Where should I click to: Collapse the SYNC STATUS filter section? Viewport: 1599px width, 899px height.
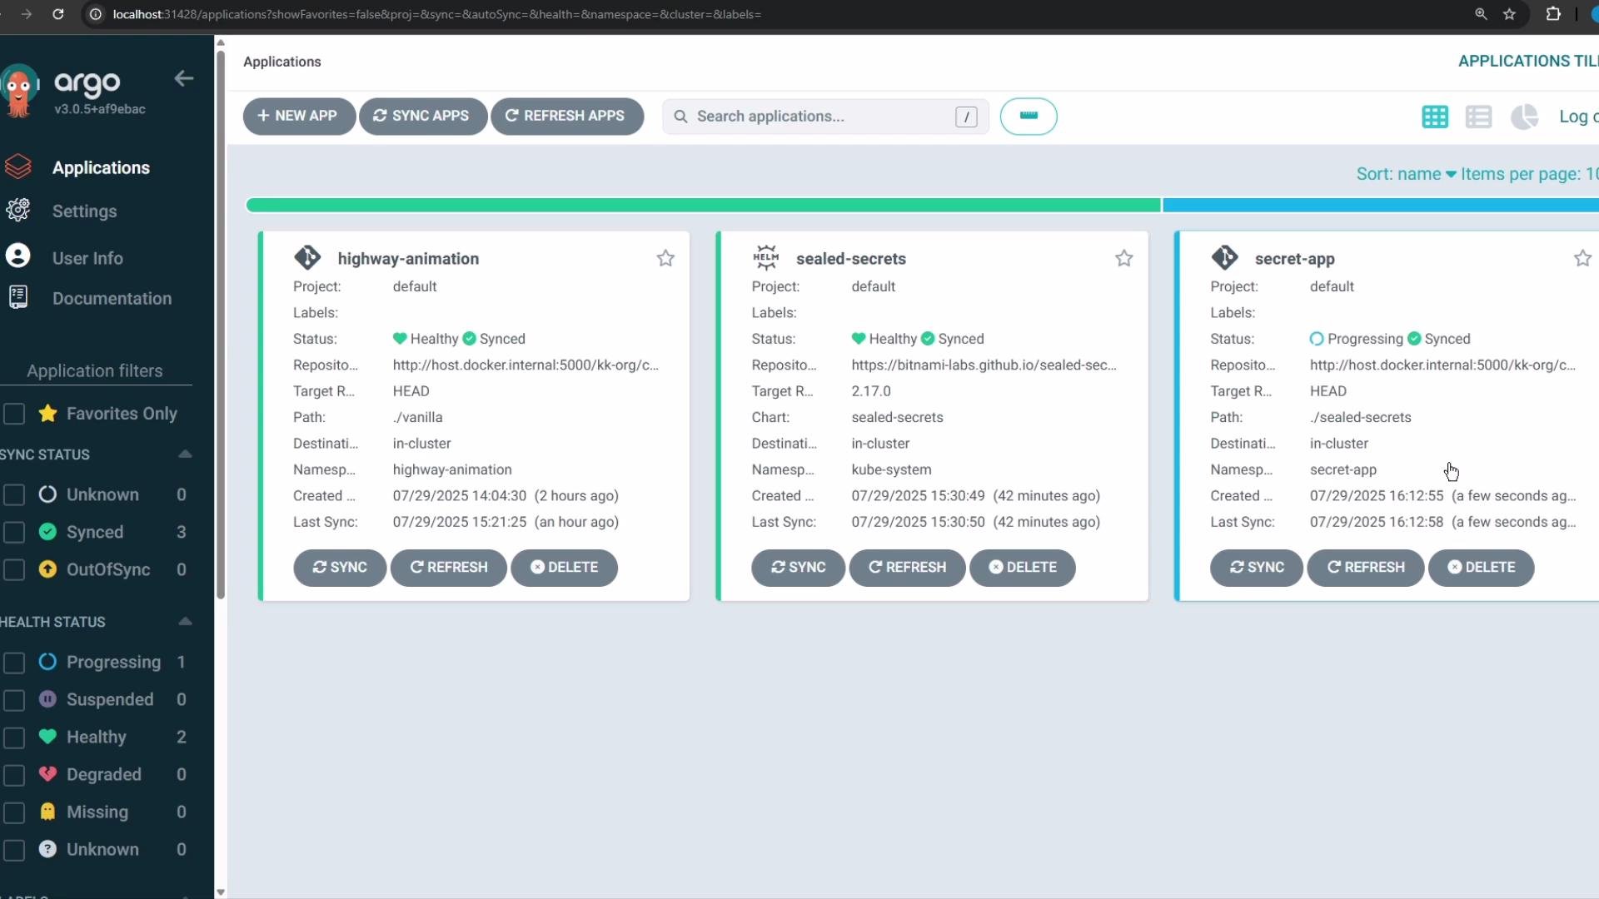tap(185, 454)
